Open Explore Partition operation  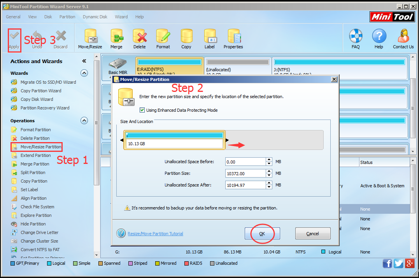click(36, 215)
